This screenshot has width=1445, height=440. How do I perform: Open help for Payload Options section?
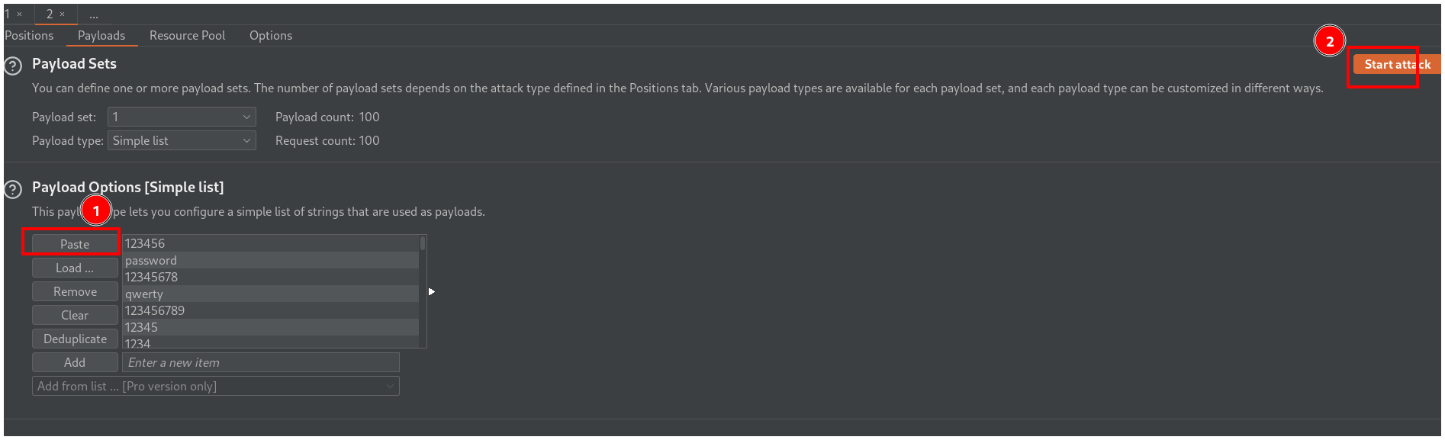coord(13,189)
